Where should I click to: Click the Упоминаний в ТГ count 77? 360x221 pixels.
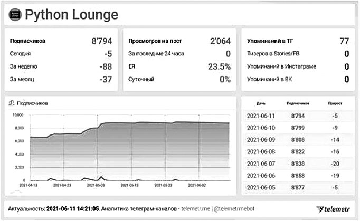[344, 40]
